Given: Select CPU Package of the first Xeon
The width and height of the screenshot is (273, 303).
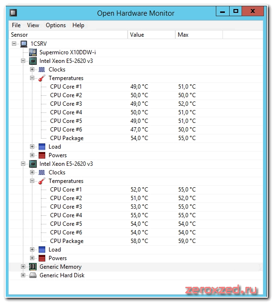Looking at the screenshot, I should click(67, 138).
